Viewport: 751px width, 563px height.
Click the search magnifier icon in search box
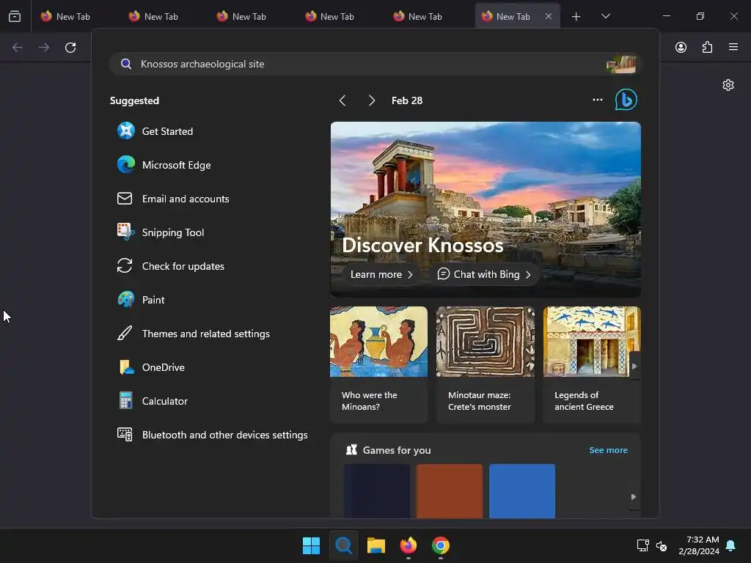coord(126,64)
